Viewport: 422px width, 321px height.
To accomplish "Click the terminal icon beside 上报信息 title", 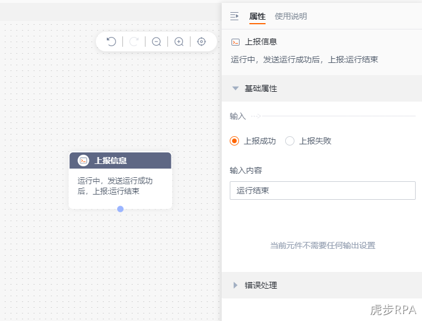I will pos(236,42).
